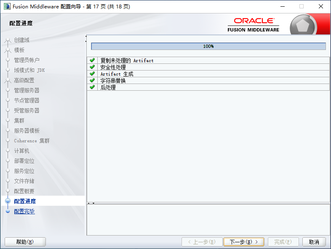The width and height of the screenshot is (331, 249).
Task: Select the 服务定位 step
Action: coord(24,171)
